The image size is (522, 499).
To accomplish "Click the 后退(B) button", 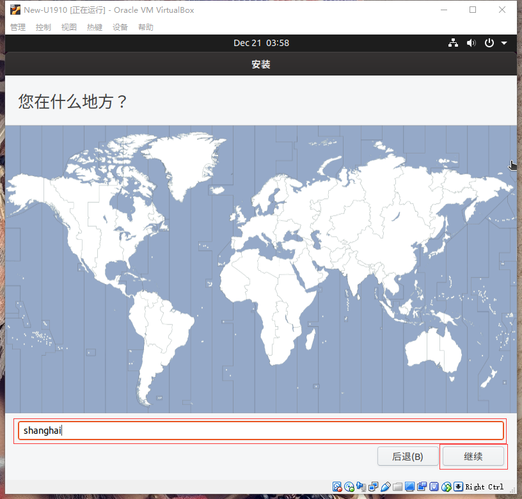I will click(408, 456).
